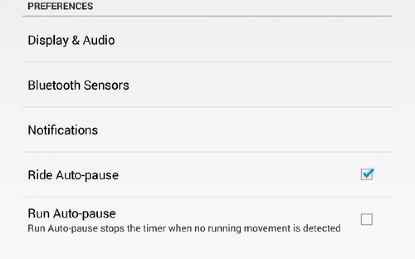Click the PREFERENCES section header
Image resolution: width=415 pixels, height=259 pixels.
click(60, 6)
